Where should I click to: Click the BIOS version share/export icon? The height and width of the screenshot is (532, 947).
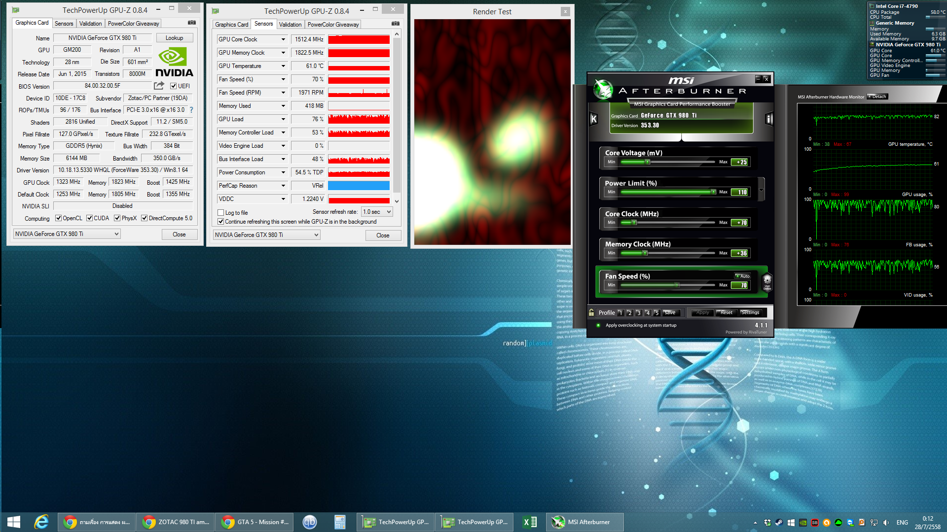(x=159, y=86)
